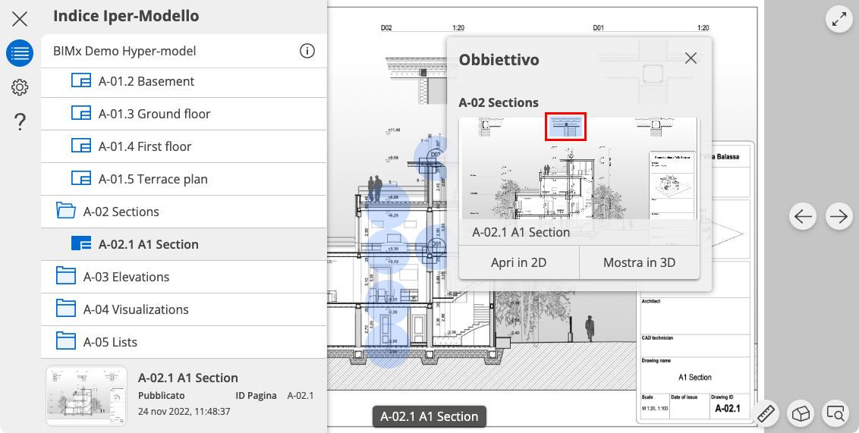Show BIMx Demo Hyper-model info
This screenshot has width=859, height=433.
pyautogui.click(x=307, y=52)
